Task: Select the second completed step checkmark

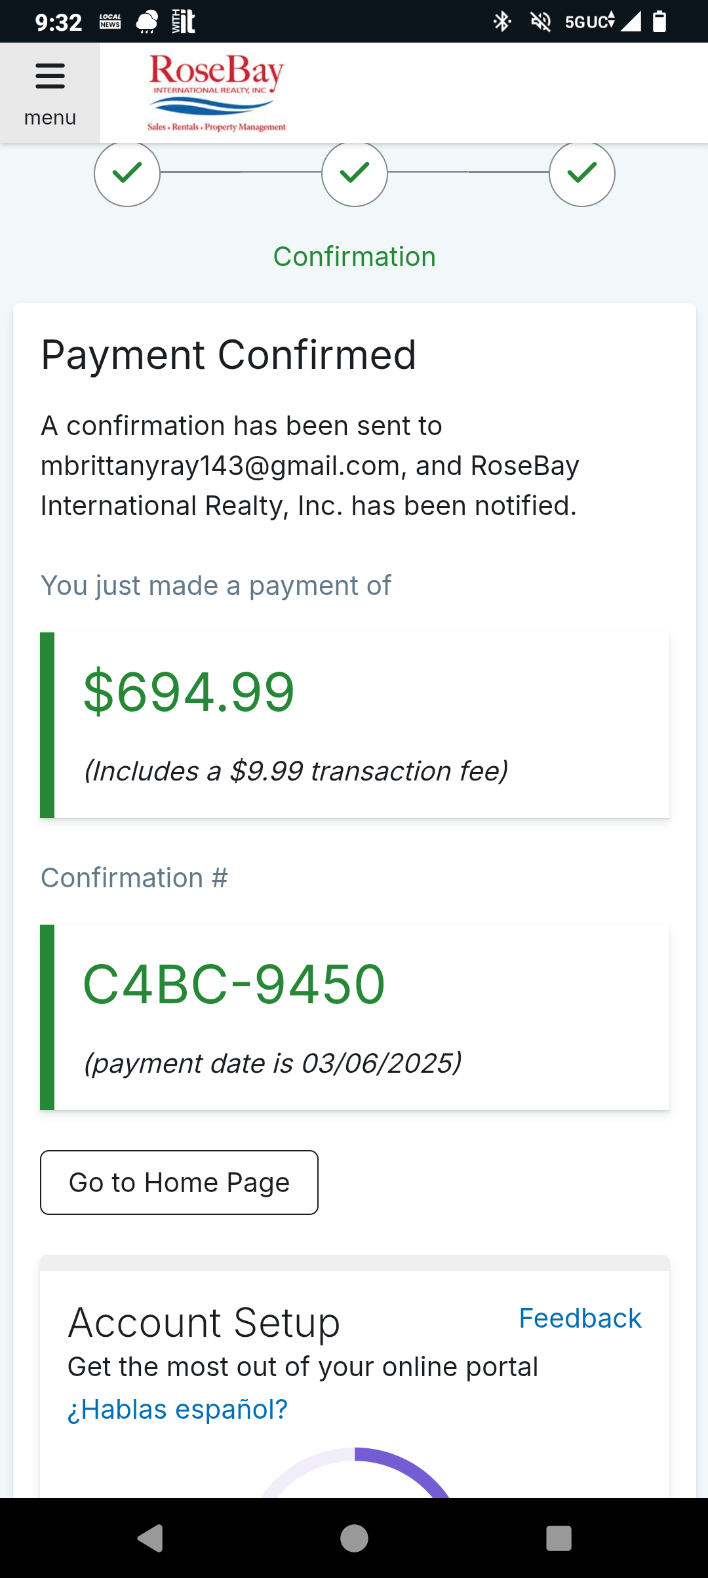Action: pyautogui.click(x=355, y=173)
